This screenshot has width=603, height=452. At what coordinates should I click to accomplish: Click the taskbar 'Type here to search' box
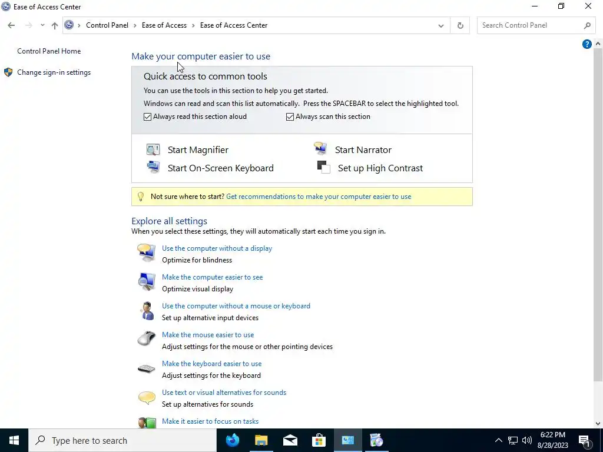122,440
